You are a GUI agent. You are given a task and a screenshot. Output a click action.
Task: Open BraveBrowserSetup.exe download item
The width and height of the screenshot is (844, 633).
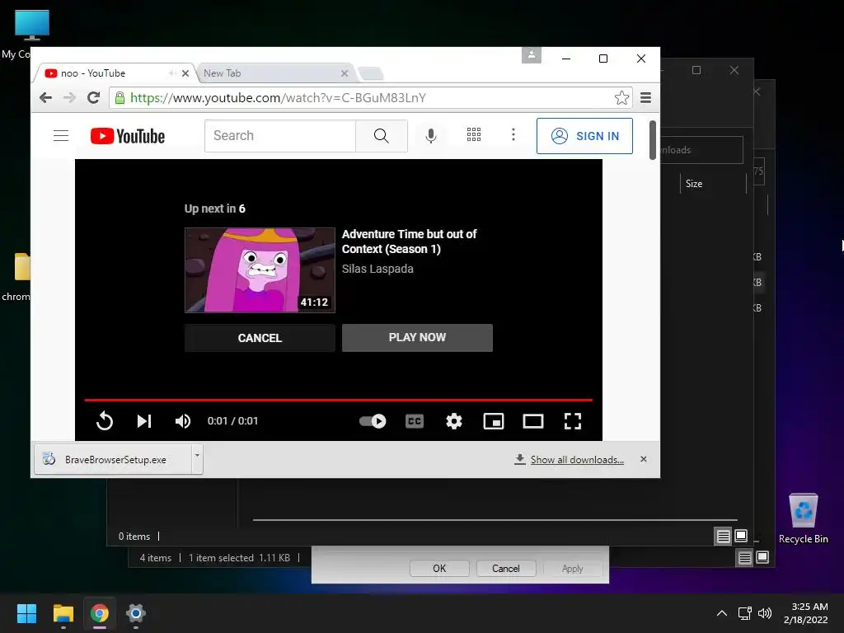pyautogui.click(x=113, y=459)
